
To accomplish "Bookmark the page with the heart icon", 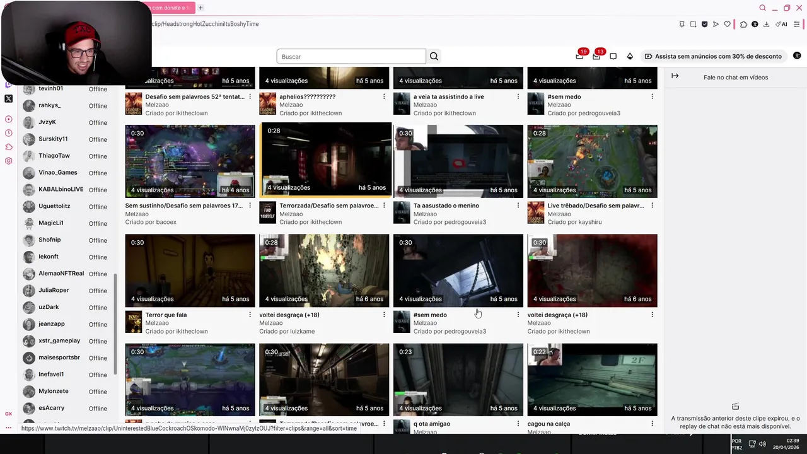I will pyautogui.click(x=727, y=24).
